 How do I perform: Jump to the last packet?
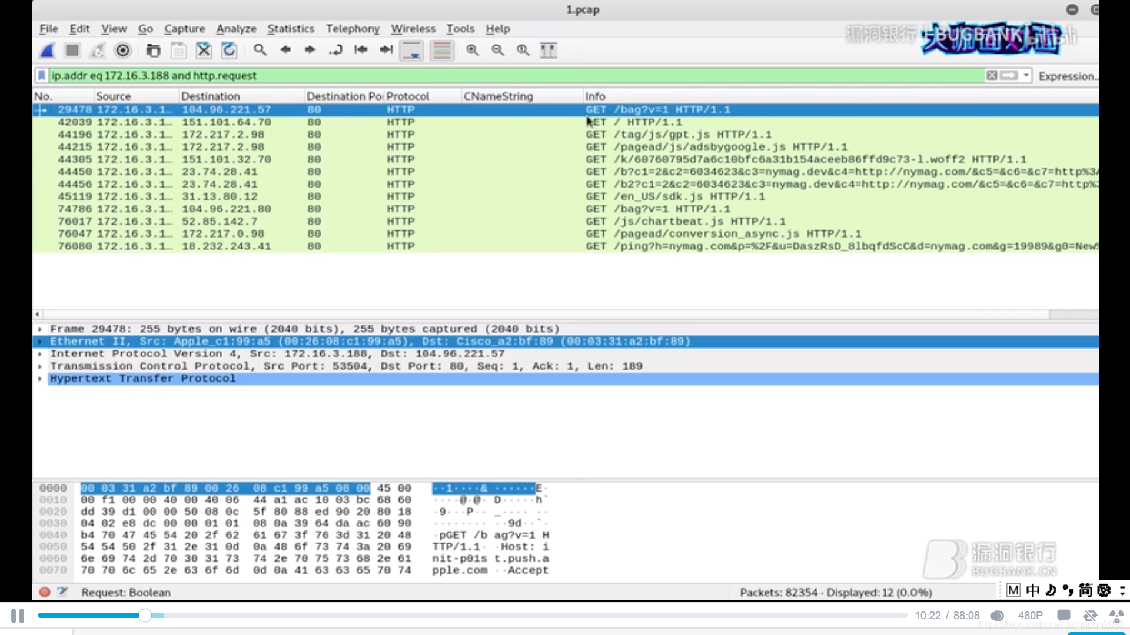[x=386, y=51]
